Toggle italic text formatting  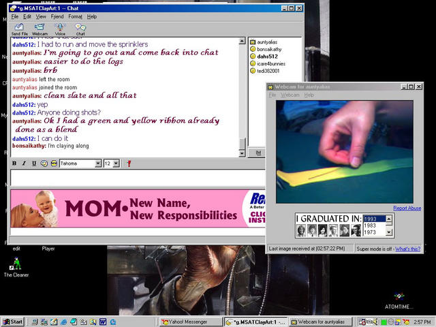[24, 163]
